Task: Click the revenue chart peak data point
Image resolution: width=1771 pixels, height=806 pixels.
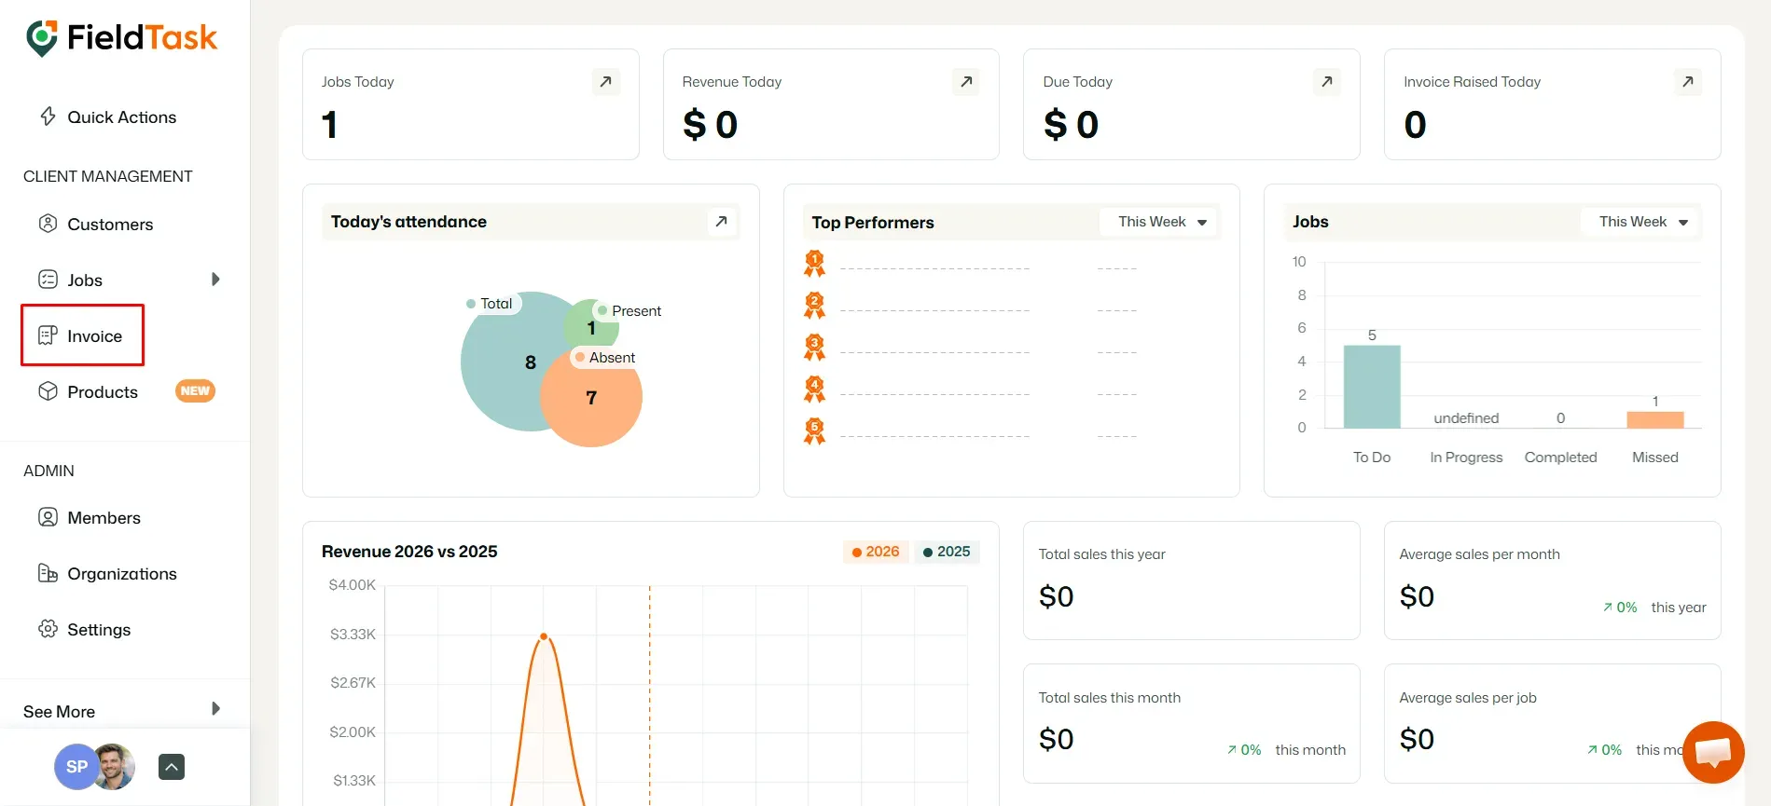Action: [544, 637]
